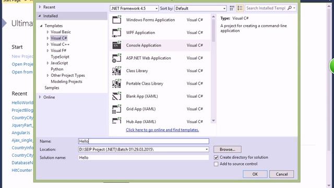Screen dimensions: 334x188
Task: Click the Console Application template icon
Action: [x=116, y=45]
